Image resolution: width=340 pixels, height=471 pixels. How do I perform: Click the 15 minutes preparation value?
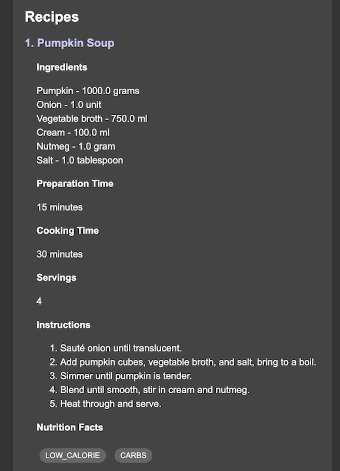[60, 207]
